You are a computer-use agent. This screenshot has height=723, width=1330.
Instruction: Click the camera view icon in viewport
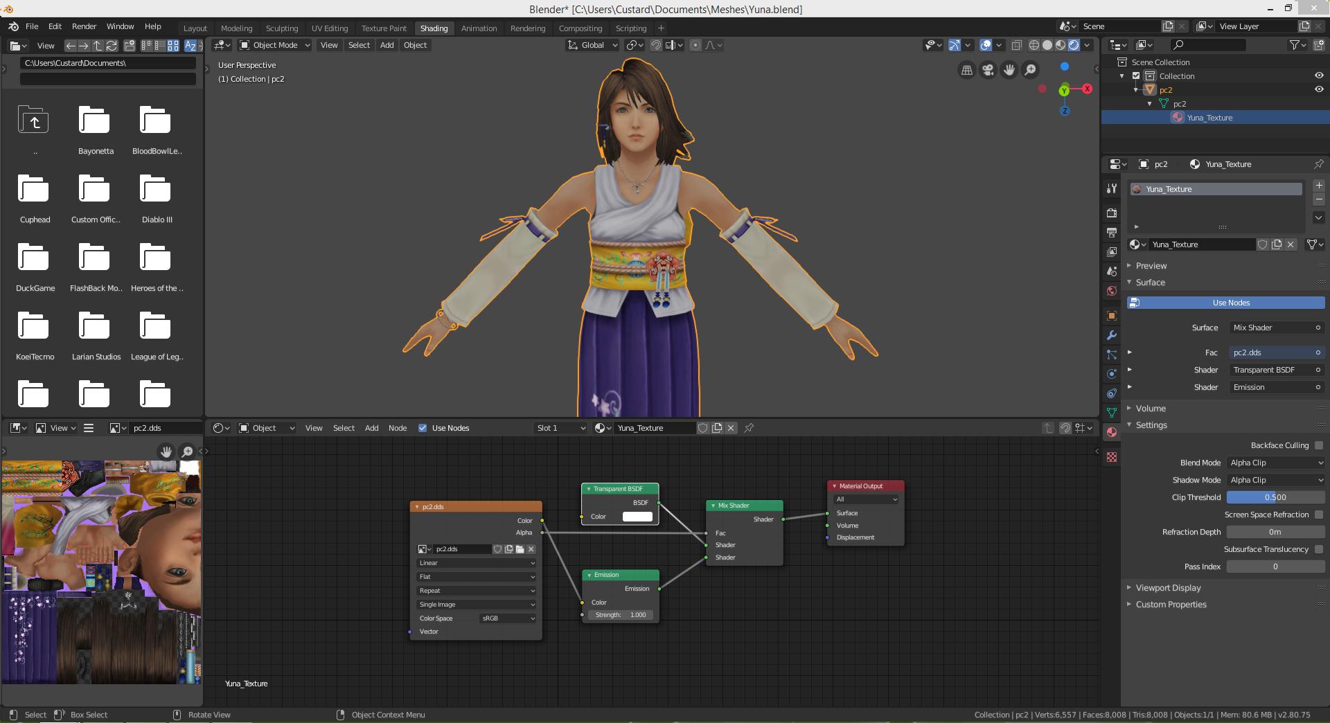(x=988, y=70)
